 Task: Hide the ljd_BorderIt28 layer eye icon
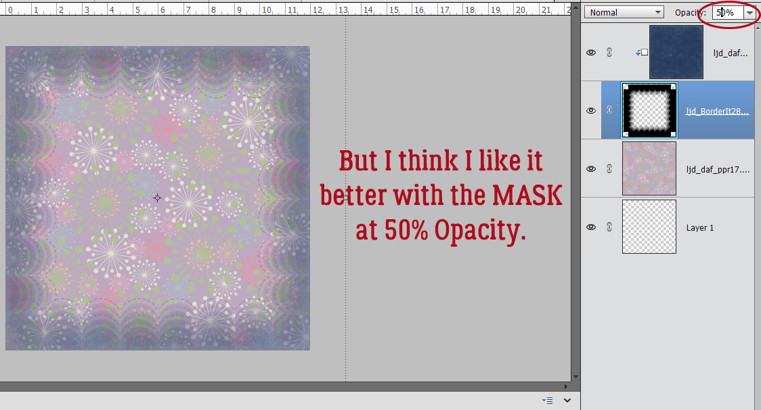[590, 111]
